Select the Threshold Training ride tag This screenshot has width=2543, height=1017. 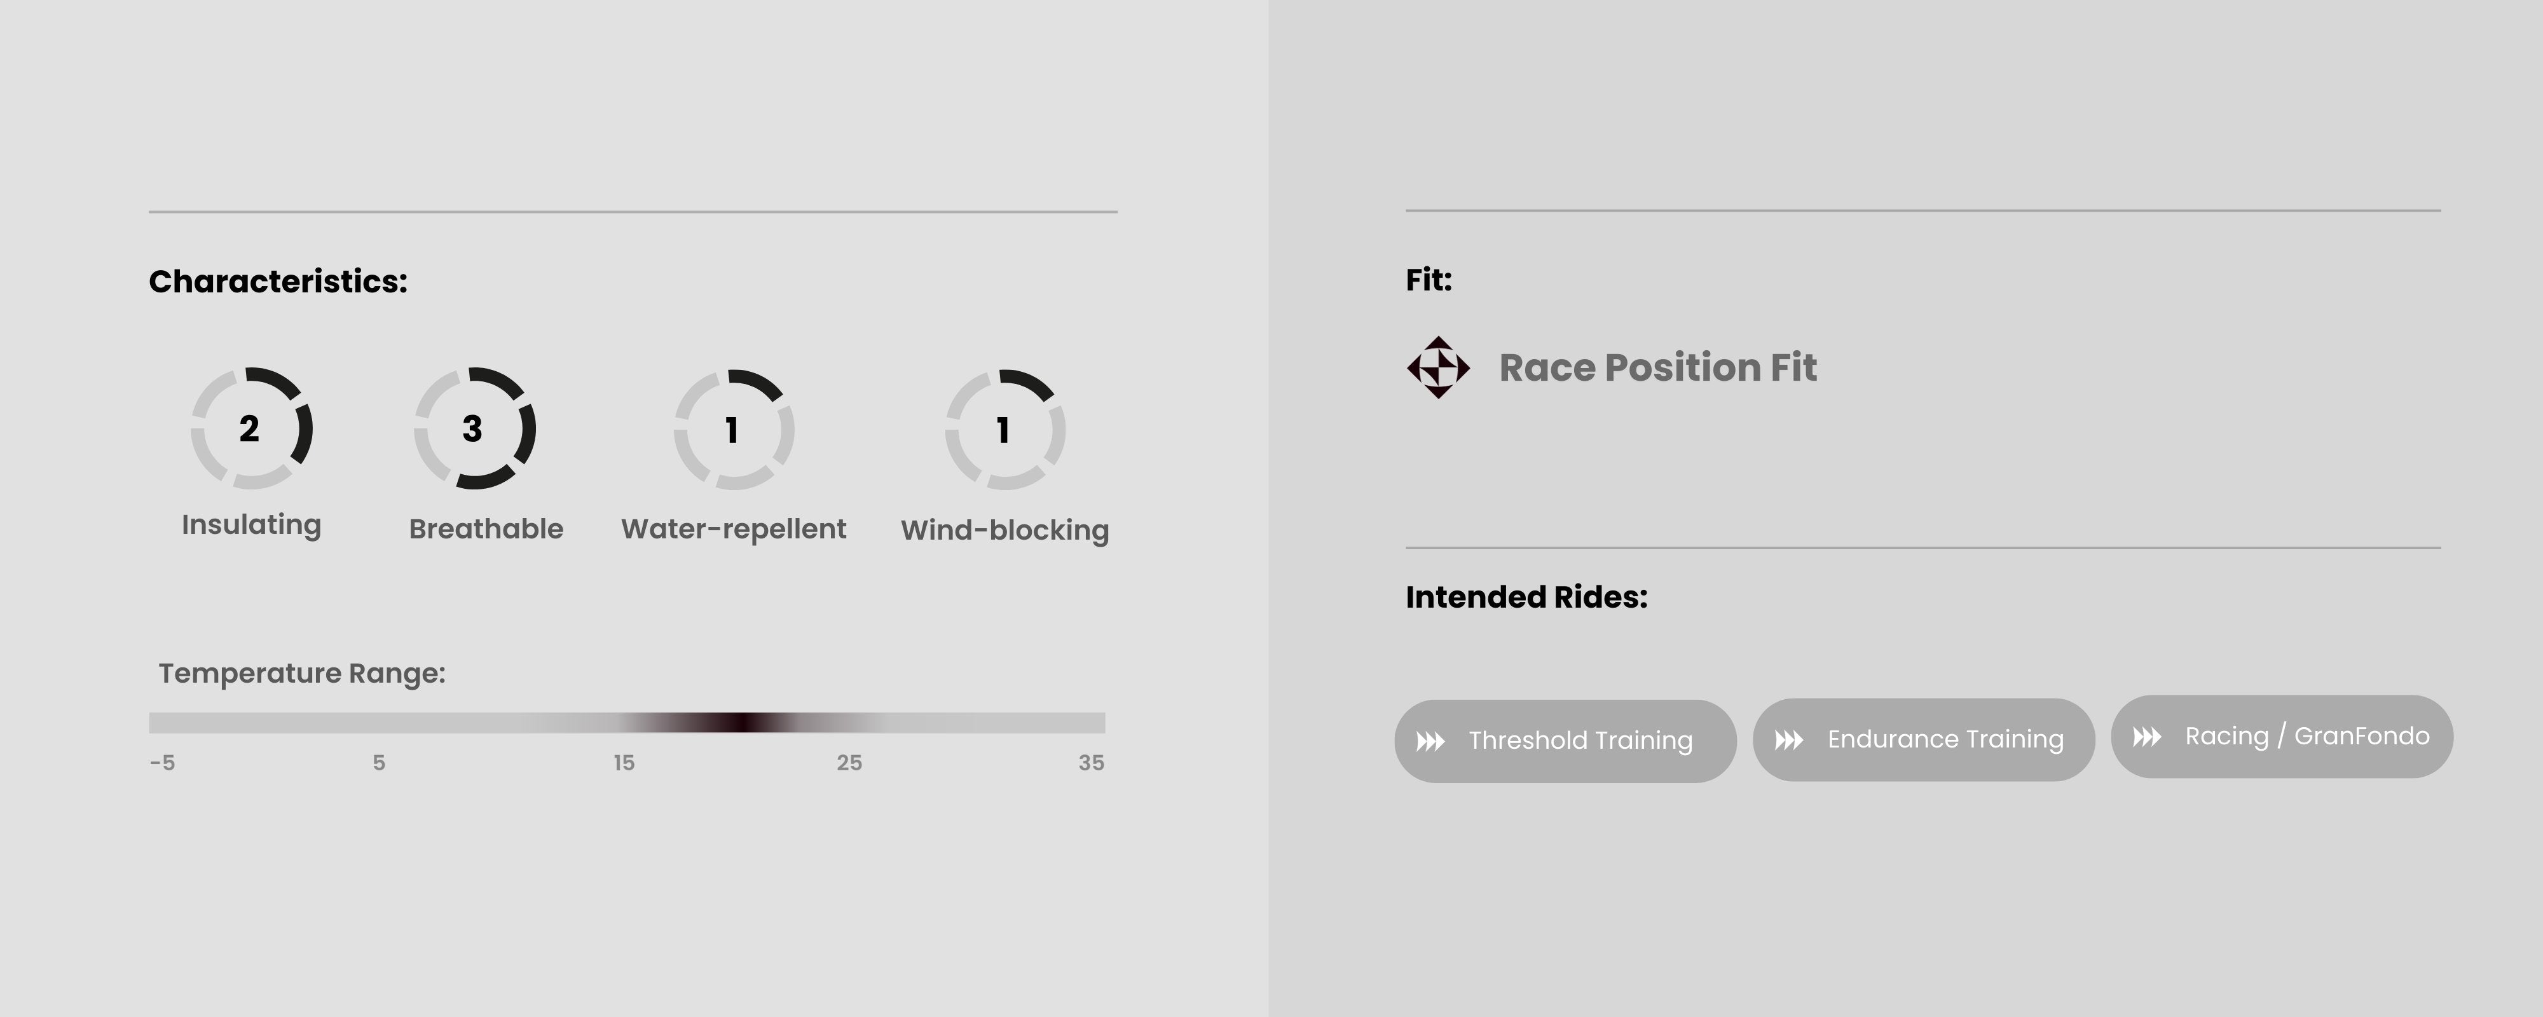[x=1565, y=742]
